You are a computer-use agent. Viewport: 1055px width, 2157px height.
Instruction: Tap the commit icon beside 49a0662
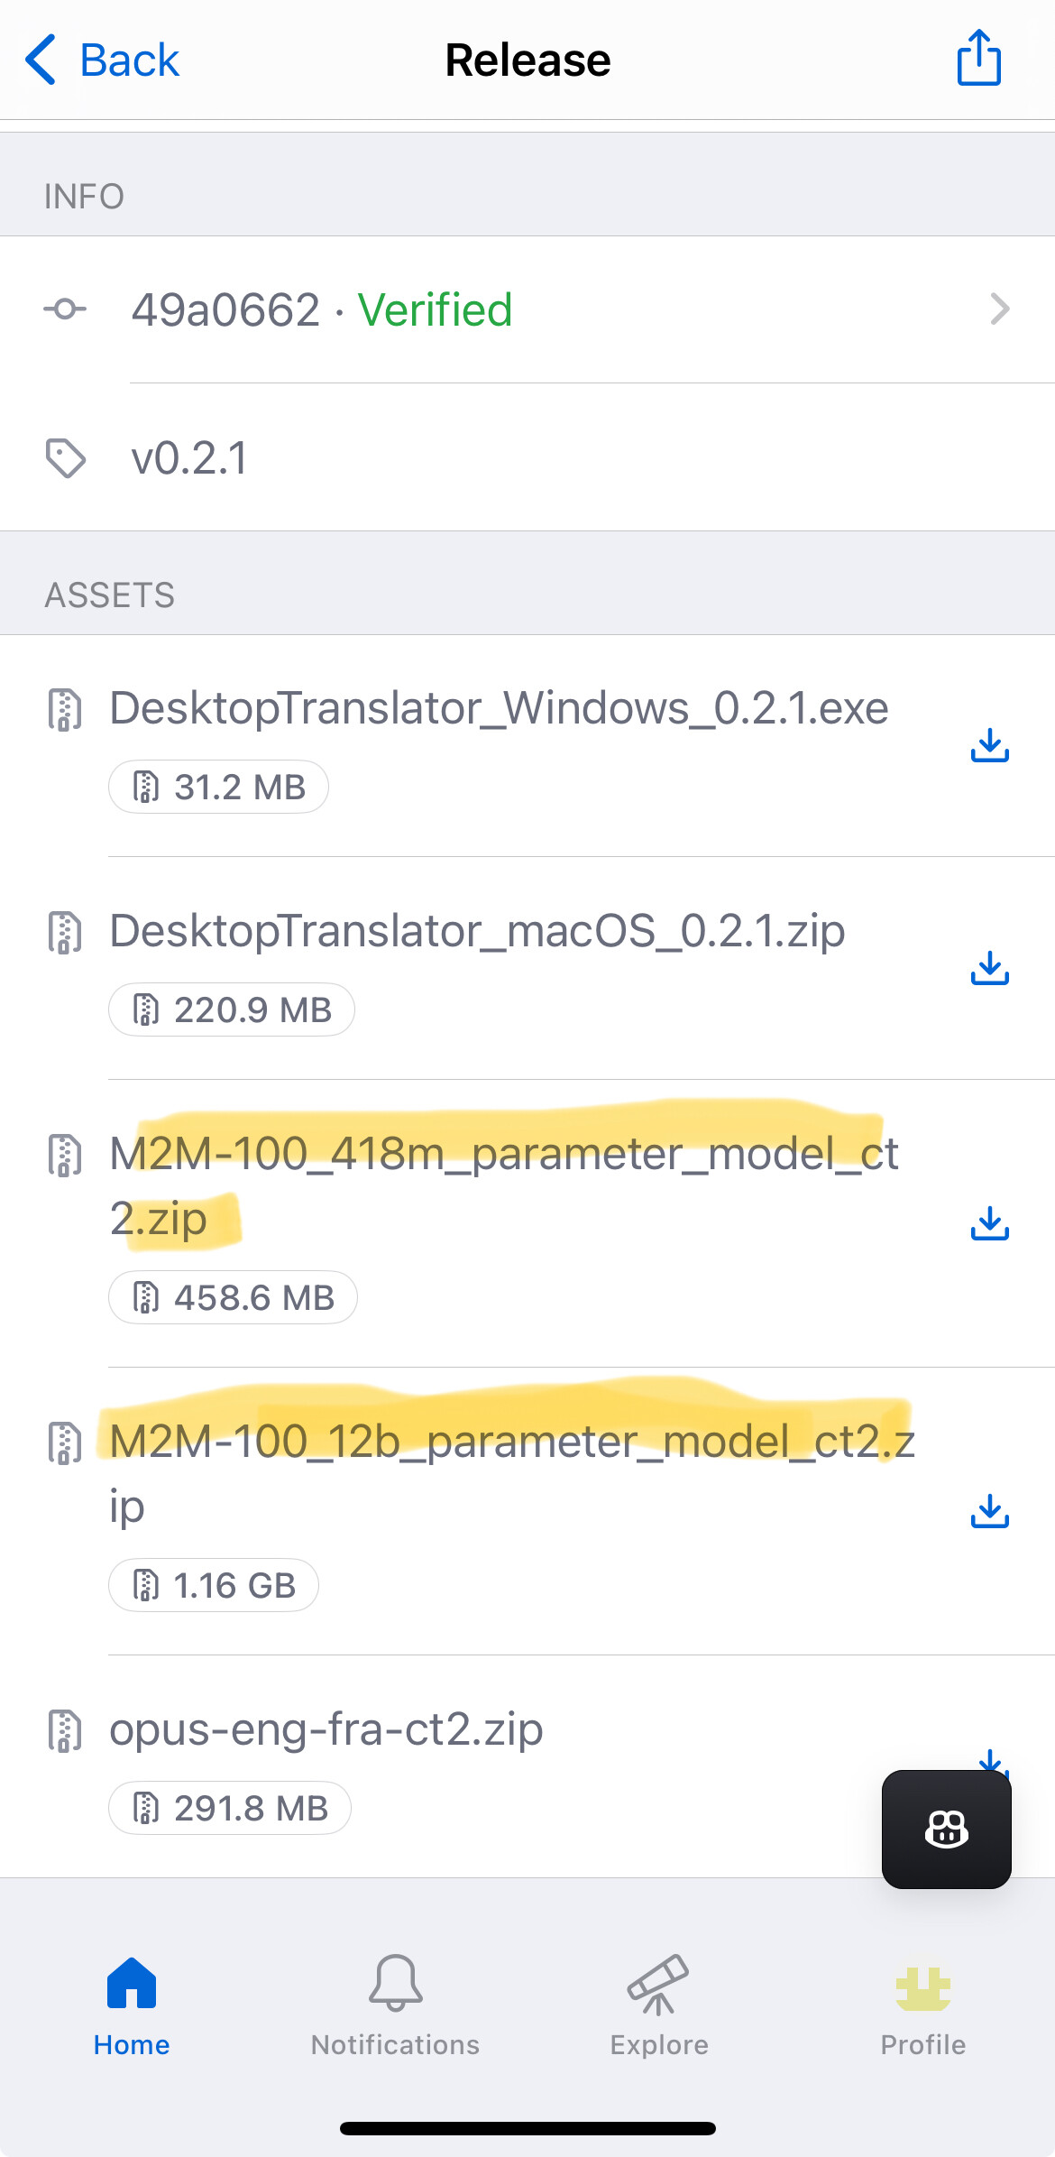(x=65, y=309)
